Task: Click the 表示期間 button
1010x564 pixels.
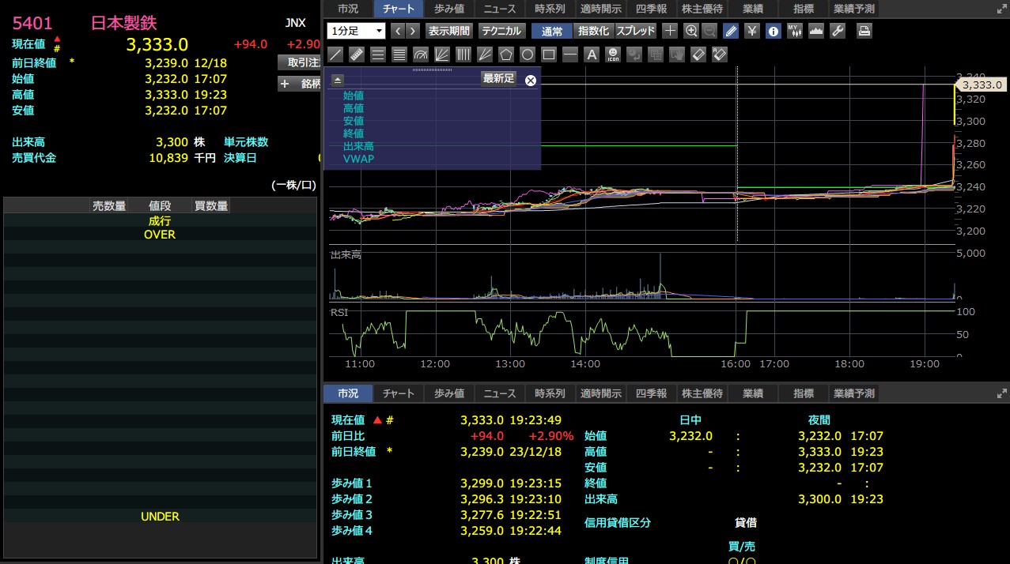Action: [x=449, y=31]
